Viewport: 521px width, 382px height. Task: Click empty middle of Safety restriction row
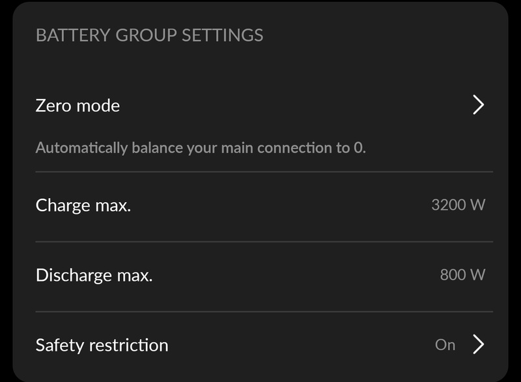[x=300, y=345]
